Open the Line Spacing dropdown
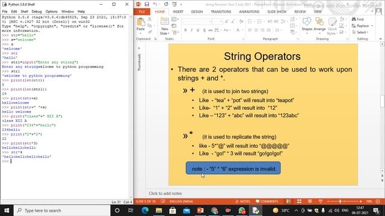 click(284, 22)
